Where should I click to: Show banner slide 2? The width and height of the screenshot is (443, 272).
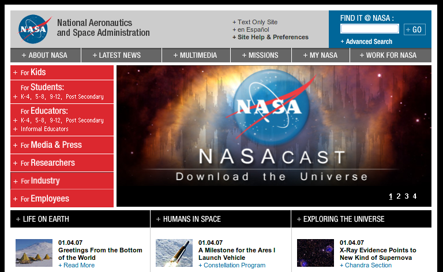(399, 196)
